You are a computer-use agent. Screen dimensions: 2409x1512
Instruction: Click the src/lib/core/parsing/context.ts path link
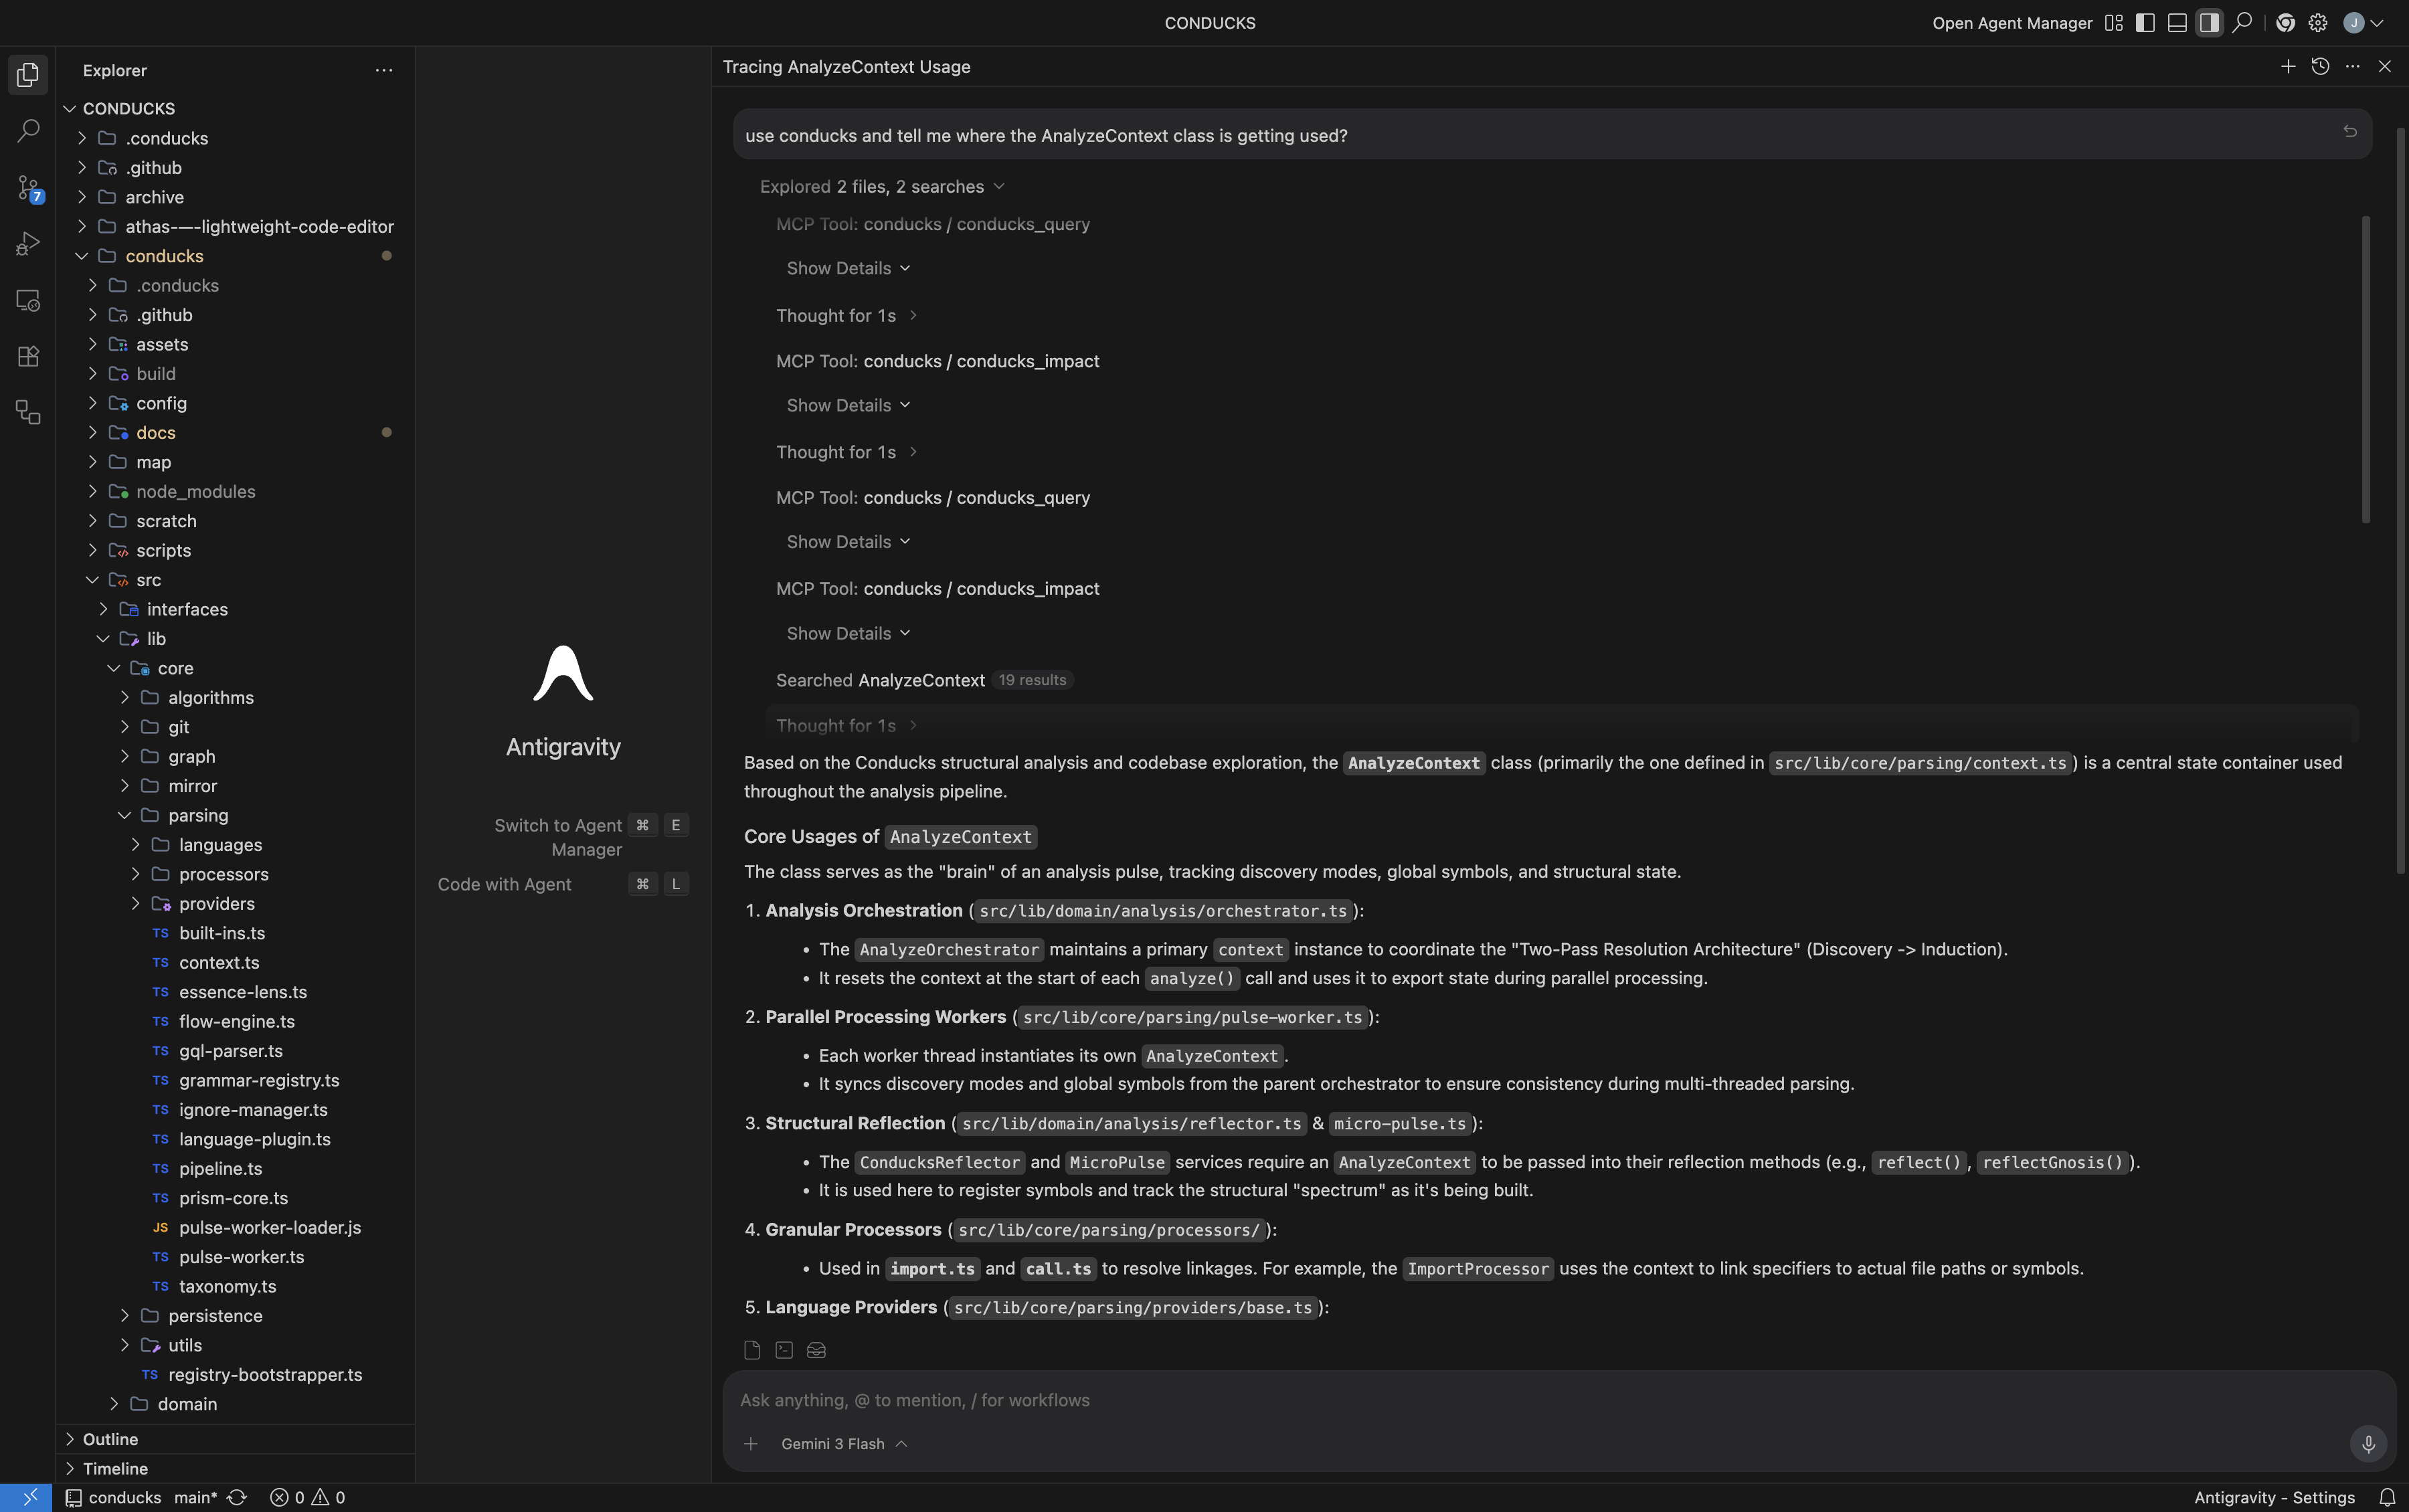(1920, 763)
